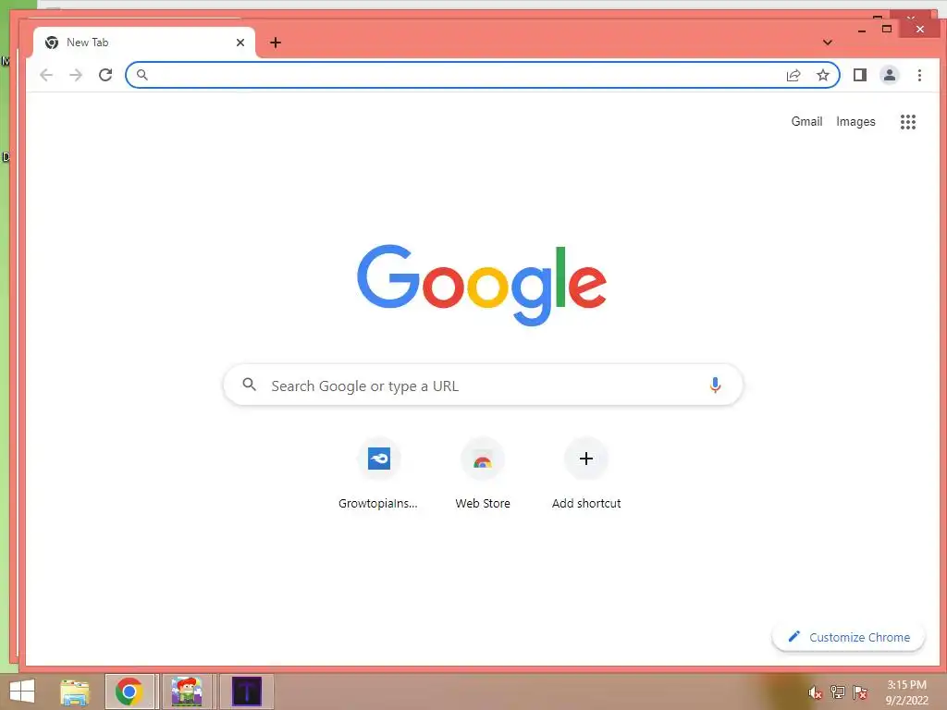Open the Chrome profile avatar

coord(890,75)
